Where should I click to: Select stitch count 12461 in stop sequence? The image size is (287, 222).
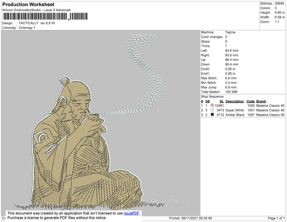click(219, 106)
